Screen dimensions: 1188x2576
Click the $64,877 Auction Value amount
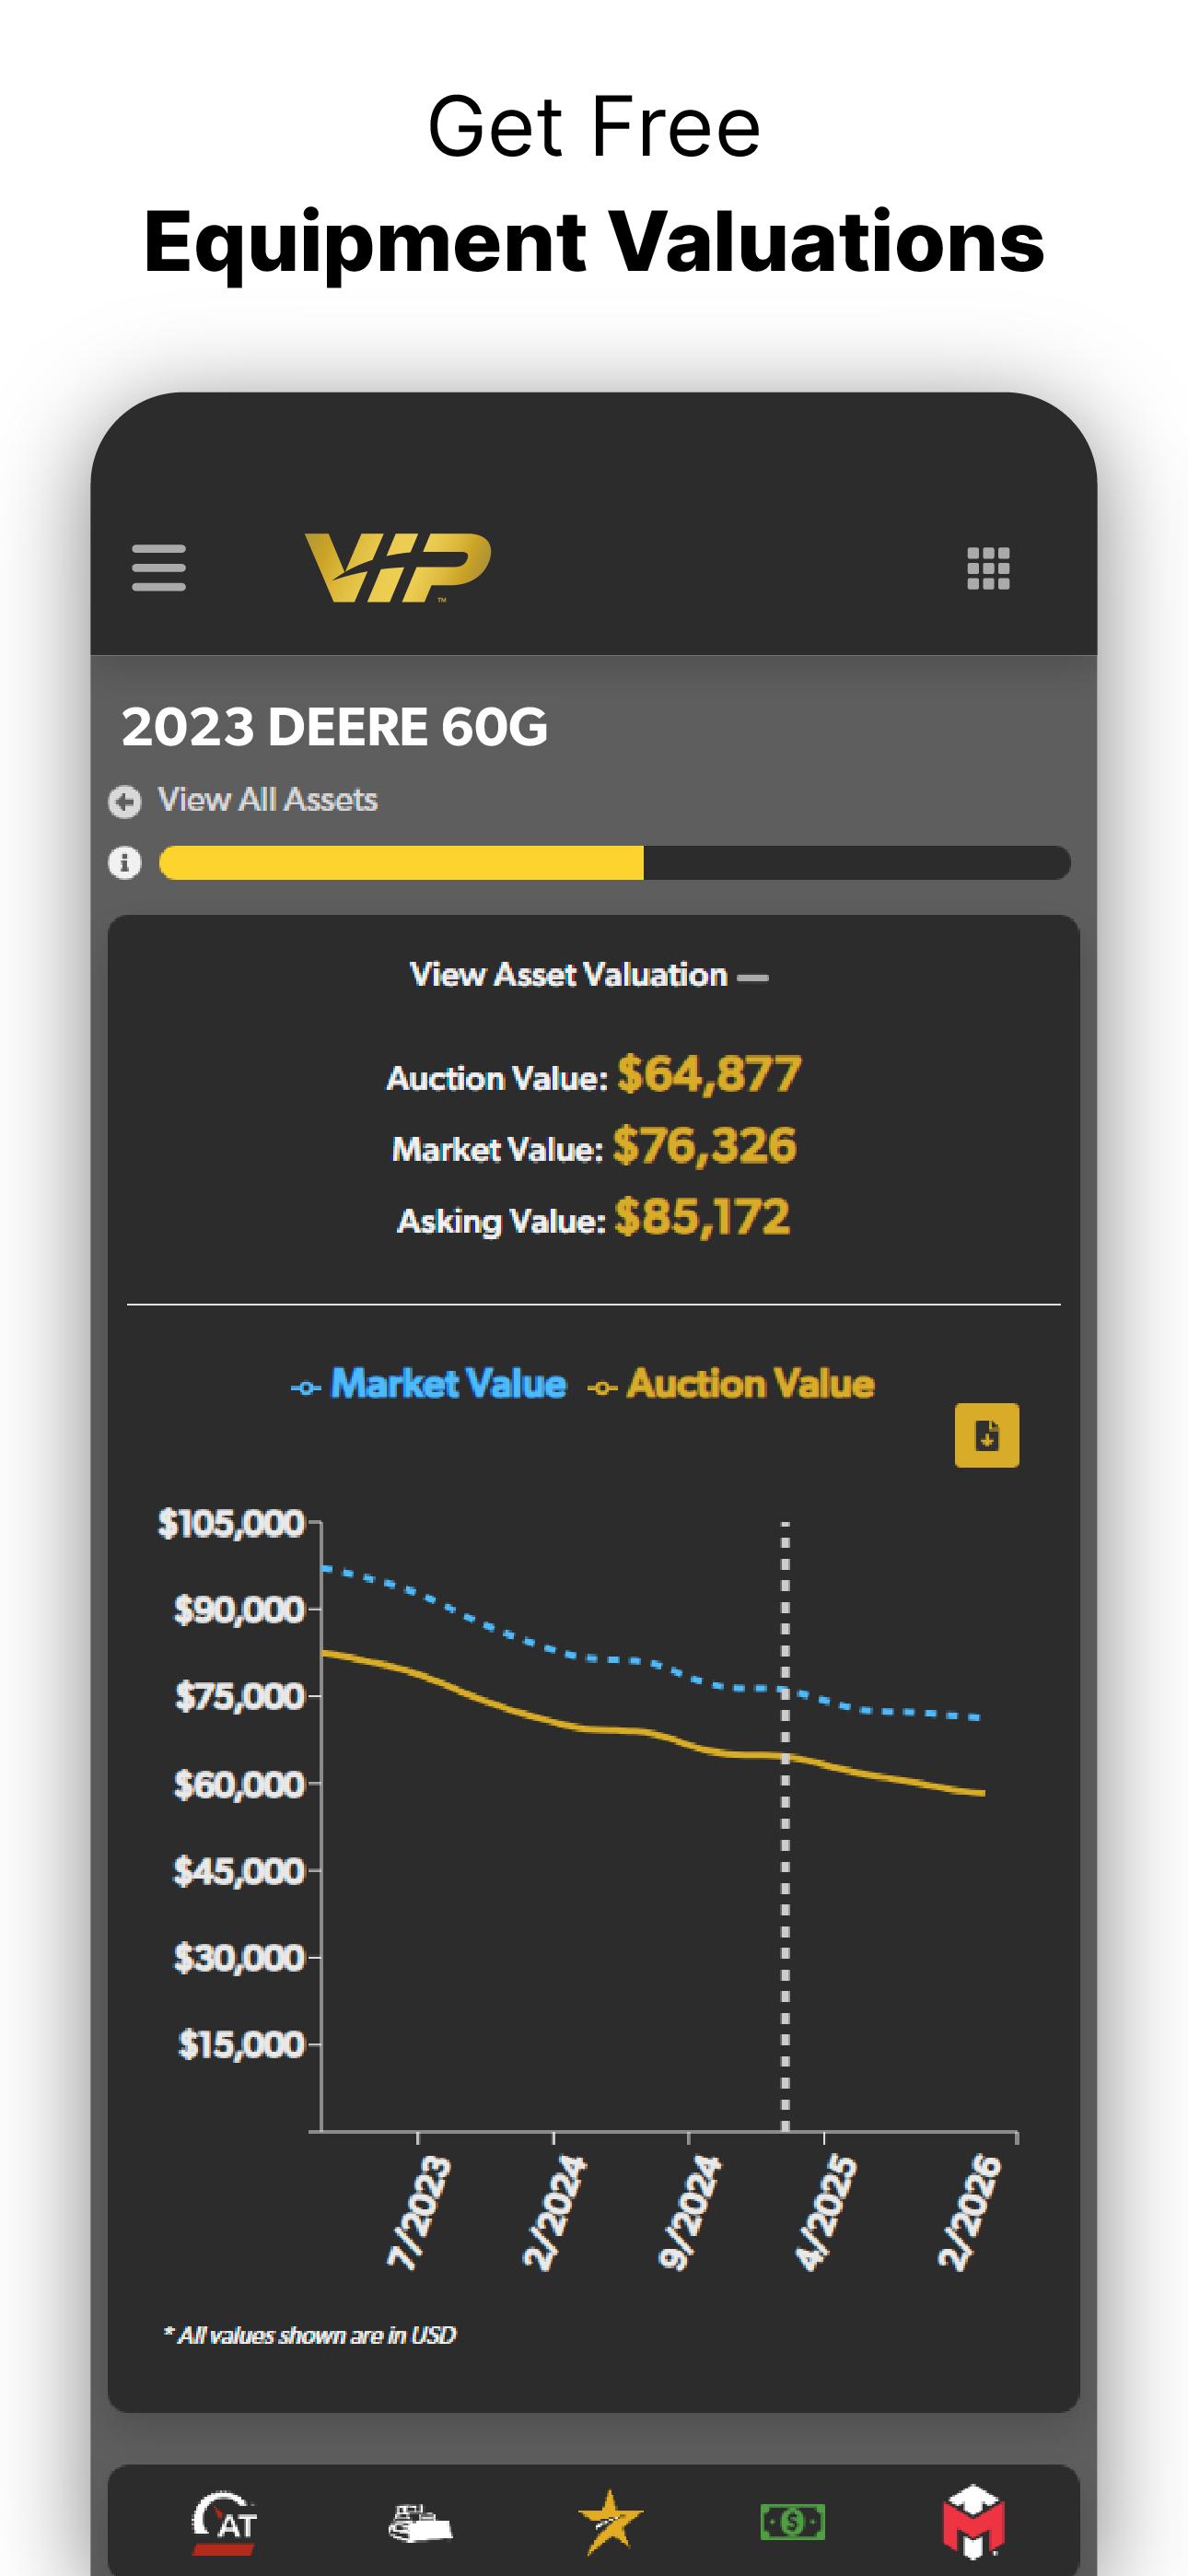click(x=709, y=1075)
